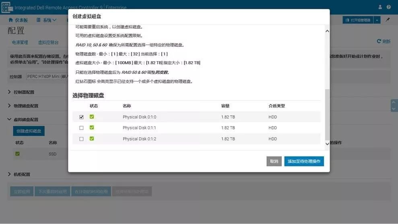Click green status icon of SSD virtual disk

(x=17, y=153)
